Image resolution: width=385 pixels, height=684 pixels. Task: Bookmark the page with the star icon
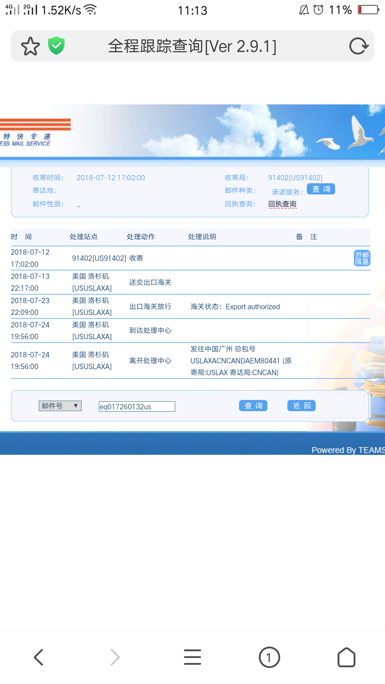30,46
